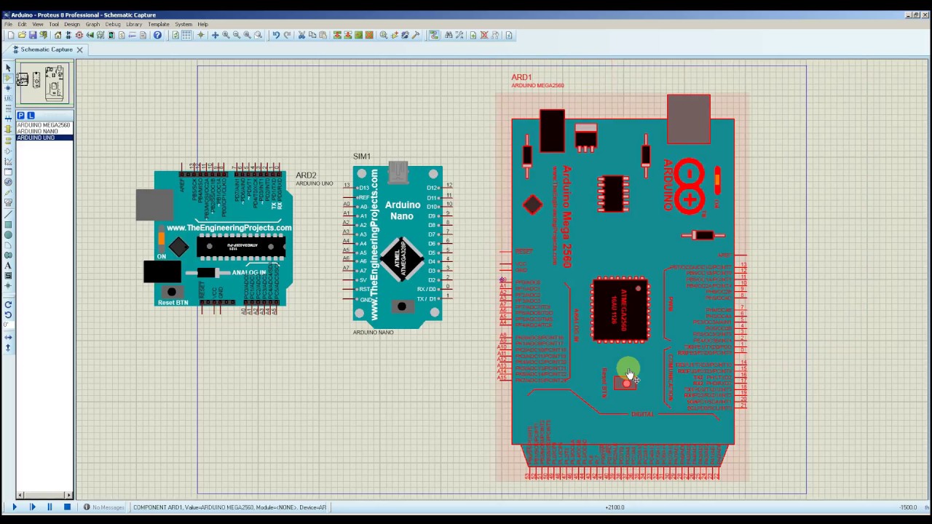Mirror part vertically with Y-mirror icon
Image resolution: width=932 pixels, height=524 pixels.
(8, 348)
